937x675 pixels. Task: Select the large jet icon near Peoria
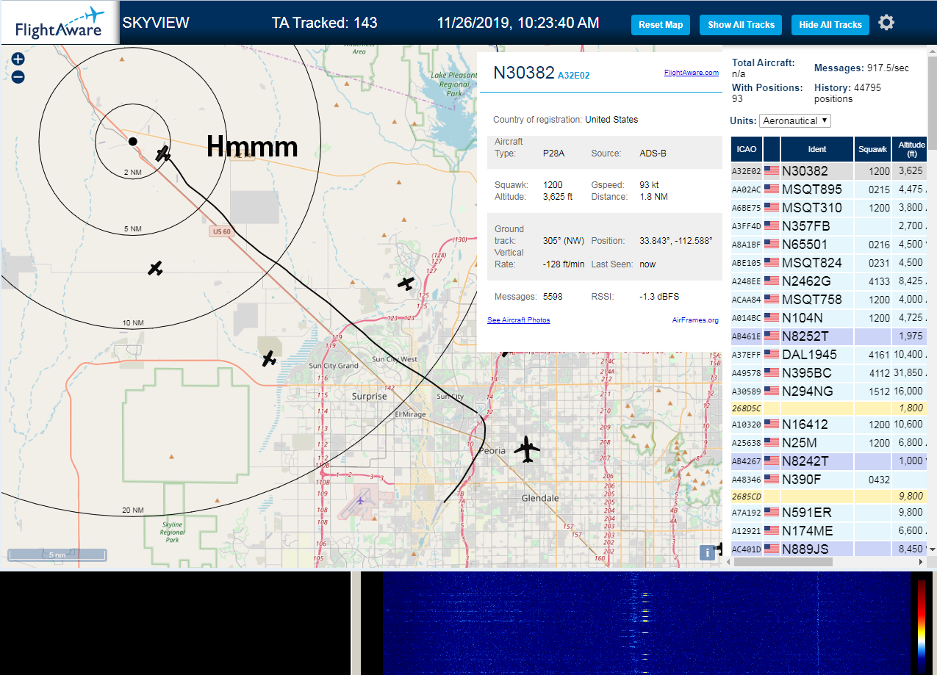[526, 449]
